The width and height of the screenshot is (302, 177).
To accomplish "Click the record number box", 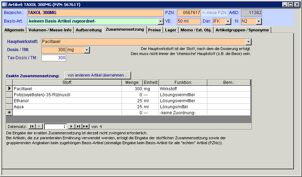I will (55, 127).
